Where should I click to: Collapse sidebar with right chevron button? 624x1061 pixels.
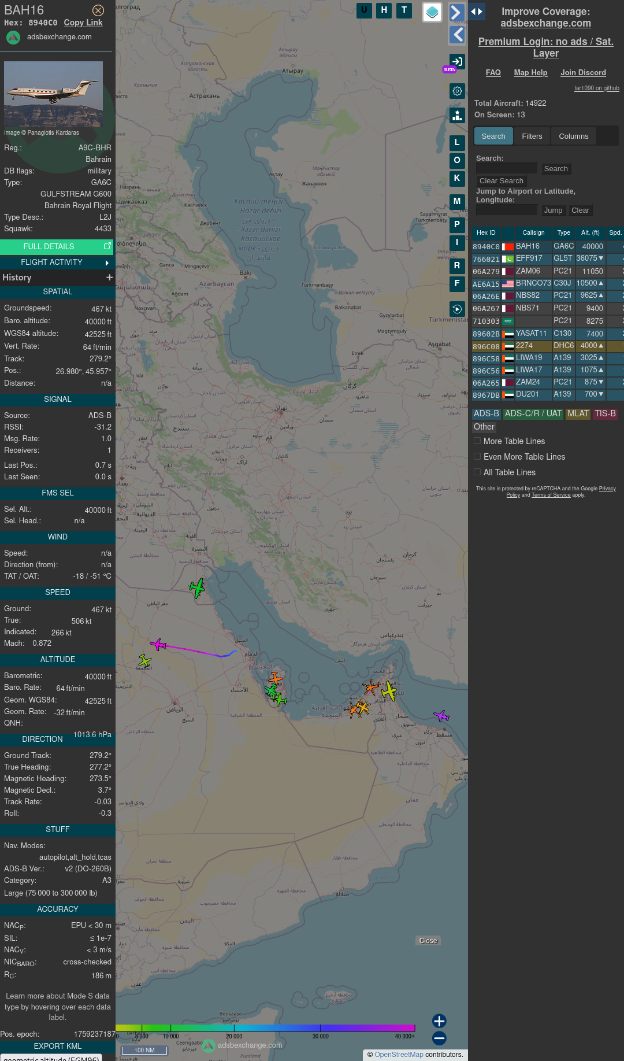coord(456,12)
